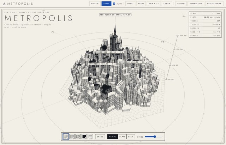Select building style 1 grid facade icon
The image size is (226, 145).
(x=66, y=137)
